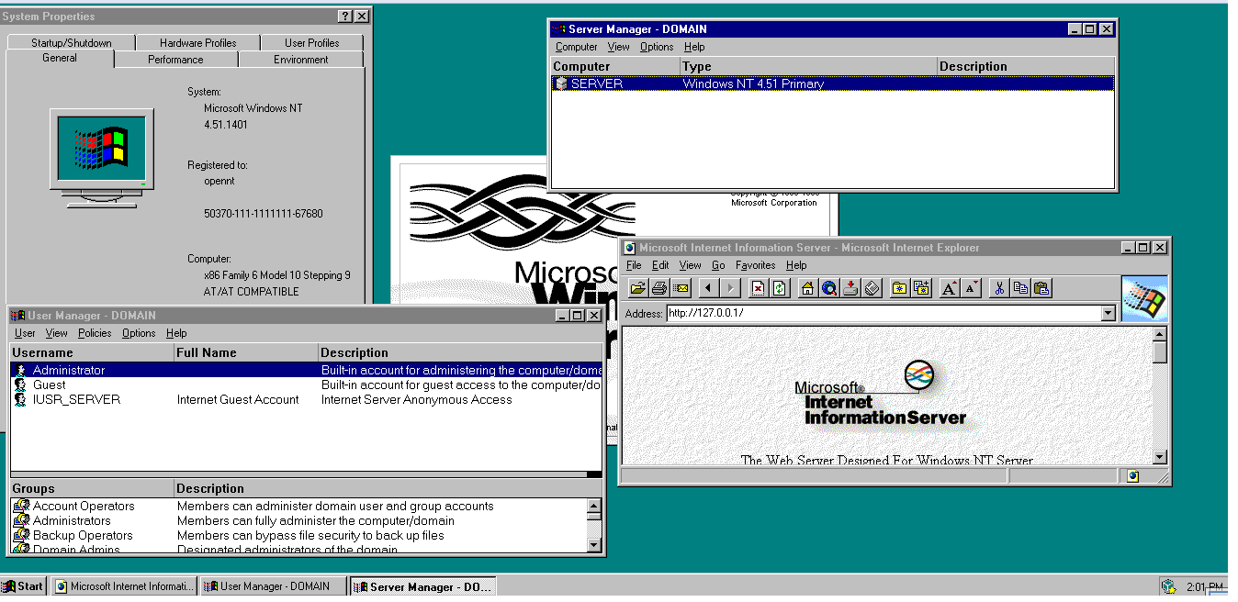Click the Account Operators group icon
Screen dimensions: 1238x602
point(21,507)
